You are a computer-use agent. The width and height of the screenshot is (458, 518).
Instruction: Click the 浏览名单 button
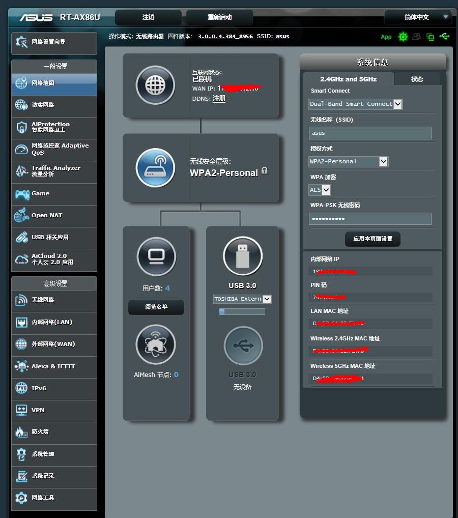pyautogui.click(x=156, y=307)
